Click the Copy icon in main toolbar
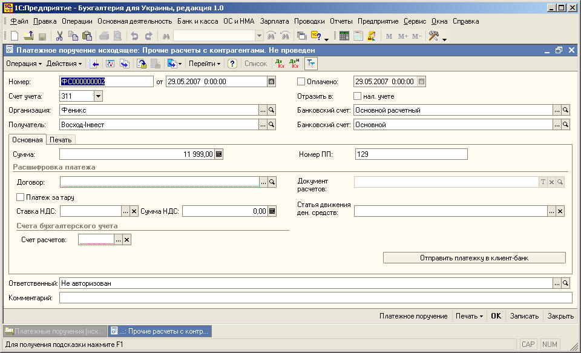Image resolution: width=581 pixels, height=353 pixels. pyautogui.click(x=73, y=36)
